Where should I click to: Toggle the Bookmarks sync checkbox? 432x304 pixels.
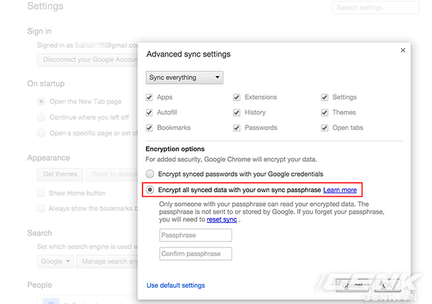[149, 128]
